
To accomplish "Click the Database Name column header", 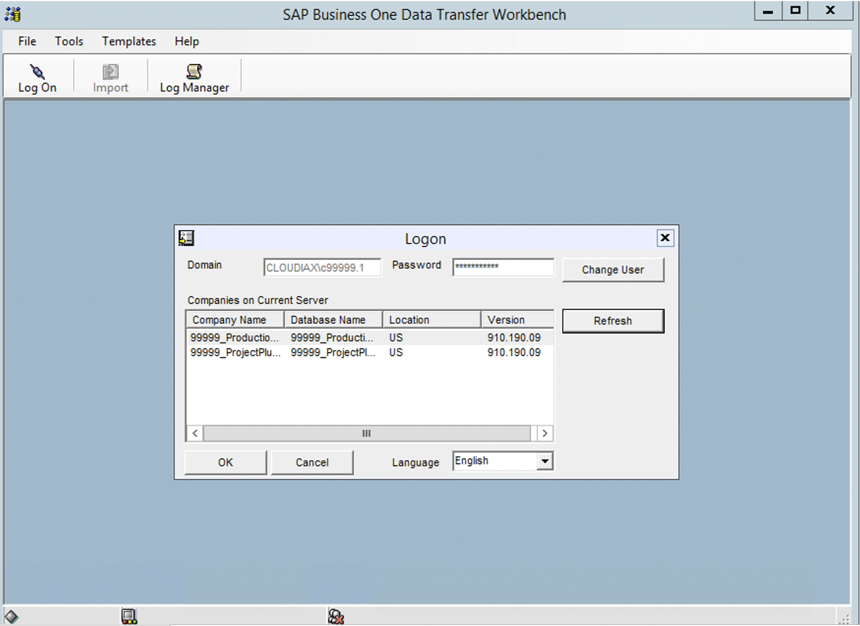I will coord(334,319).
